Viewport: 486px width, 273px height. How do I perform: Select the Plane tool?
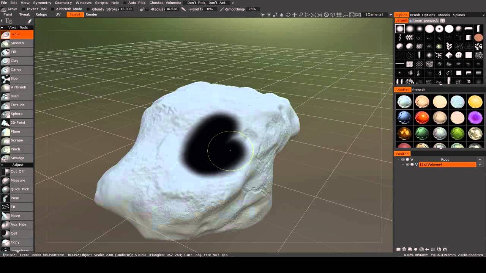(x=17, y=132)
